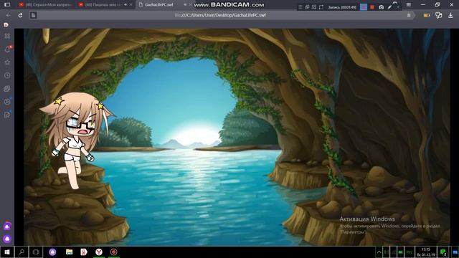Image resolution: width=459 pixels, height=258 pixels.
Task: Open site info page icon
Action: point(34,15)
